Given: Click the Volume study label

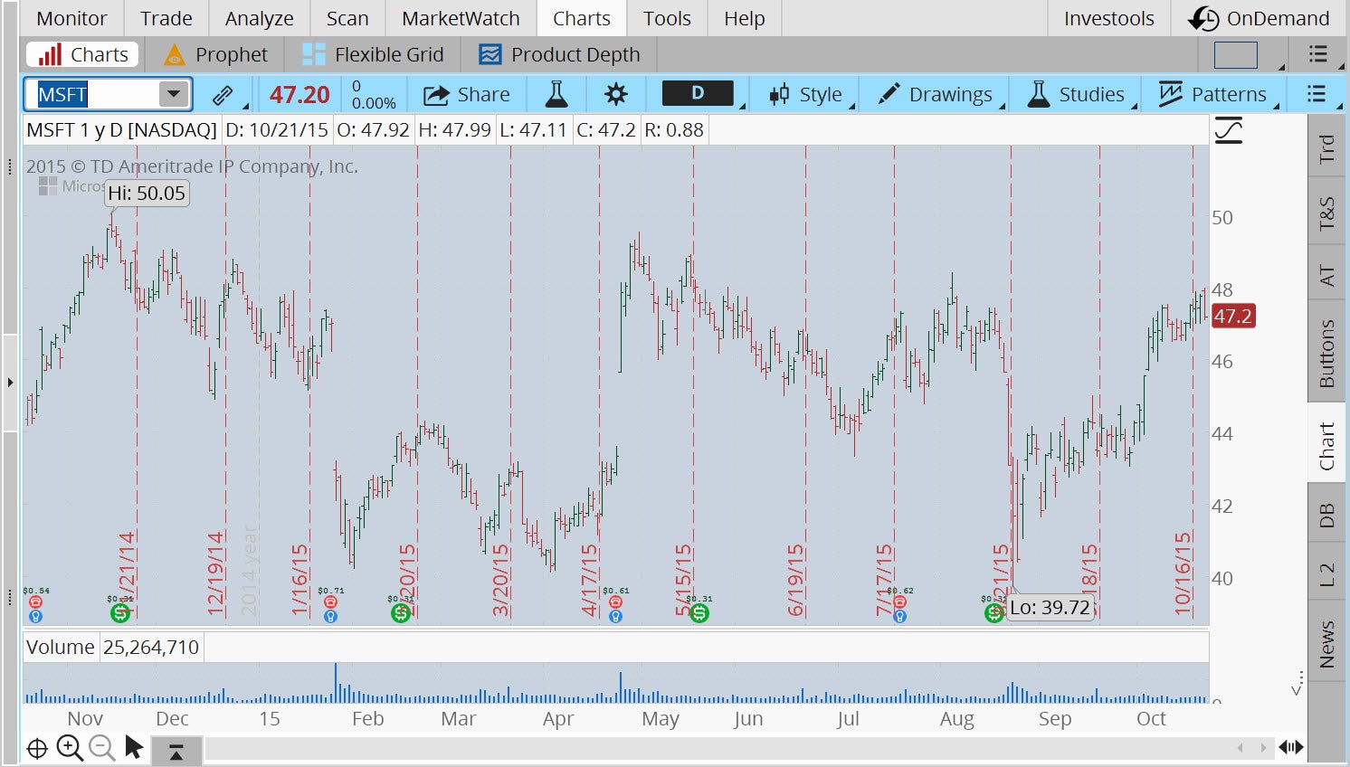Looking at the screenshot, I should click(60, 647).
